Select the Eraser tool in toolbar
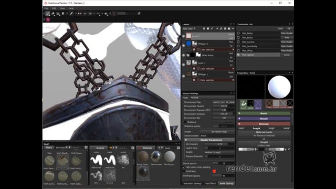The width and height of the screenshot is (336, 189). pyautogui.click(x=53, y=14)
